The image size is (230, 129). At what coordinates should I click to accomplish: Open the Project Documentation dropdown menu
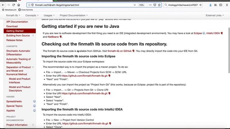pyautogui.click(x=74, y=15)
